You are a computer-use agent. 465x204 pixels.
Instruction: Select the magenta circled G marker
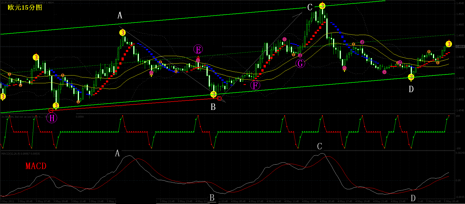(300, 64)
